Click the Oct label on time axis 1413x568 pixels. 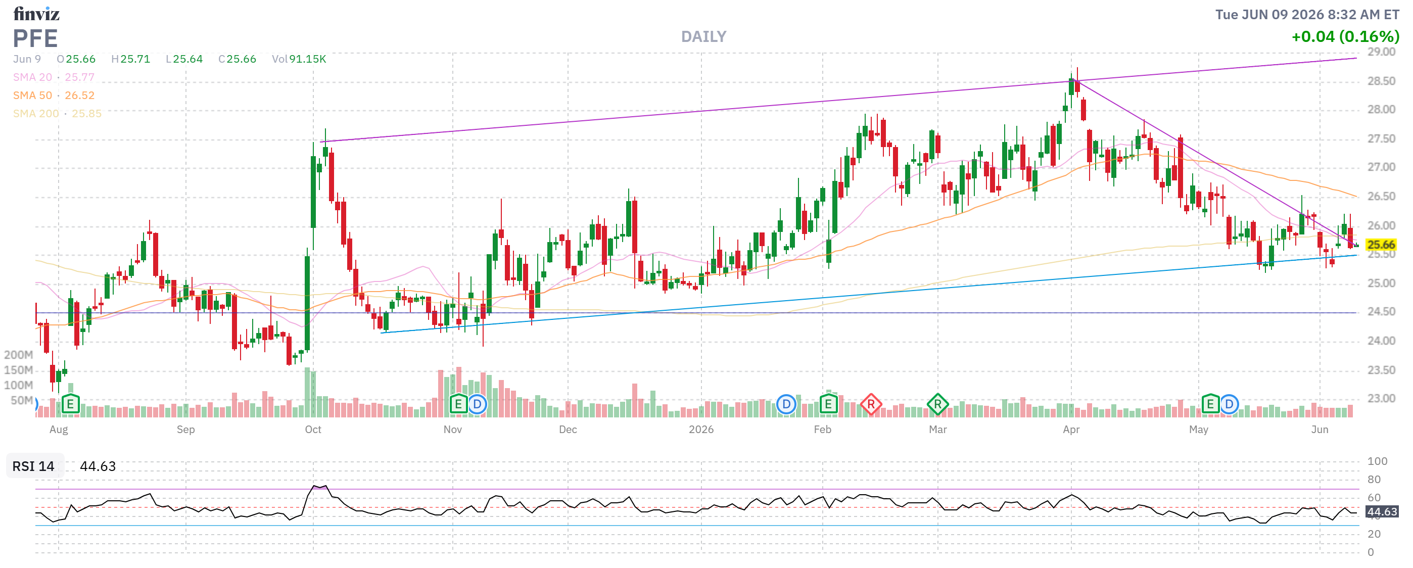click(x=313, y=430)
